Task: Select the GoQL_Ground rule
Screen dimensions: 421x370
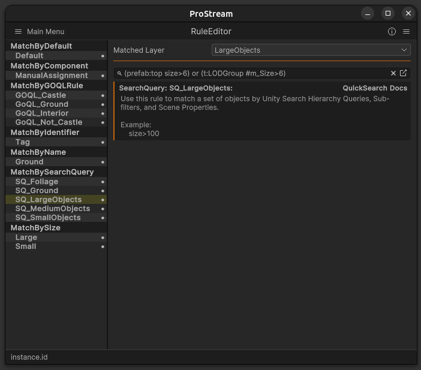Action: (x=56, y=104)
